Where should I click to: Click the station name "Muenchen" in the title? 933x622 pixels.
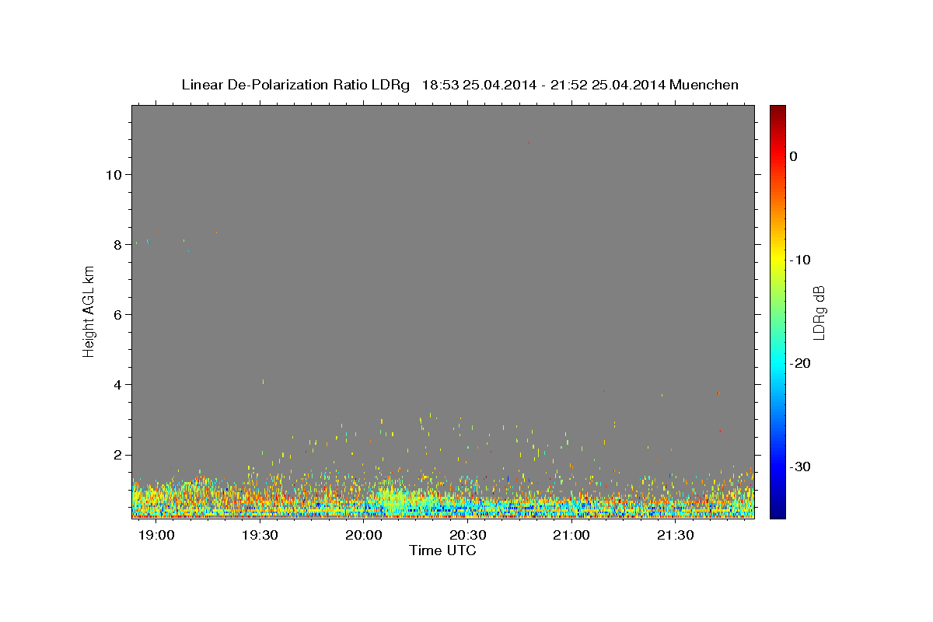click(704, 85)
